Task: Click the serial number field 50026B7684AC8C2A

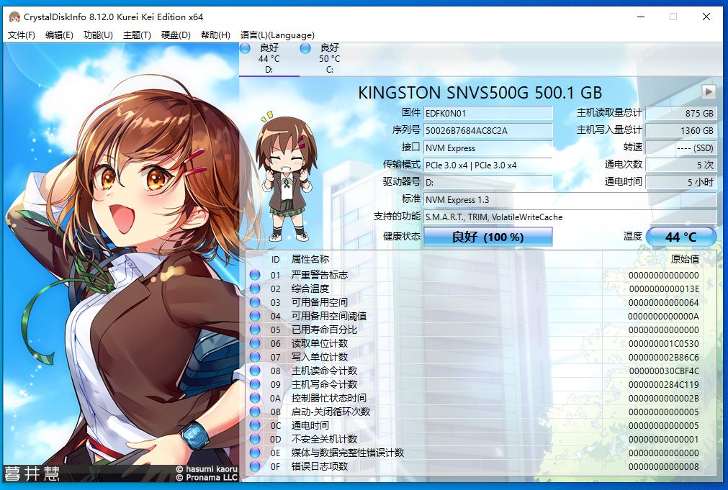Action: pos(487,130)
